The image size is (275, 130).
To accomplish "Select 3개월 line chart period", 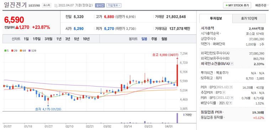I will click(48, 39).
